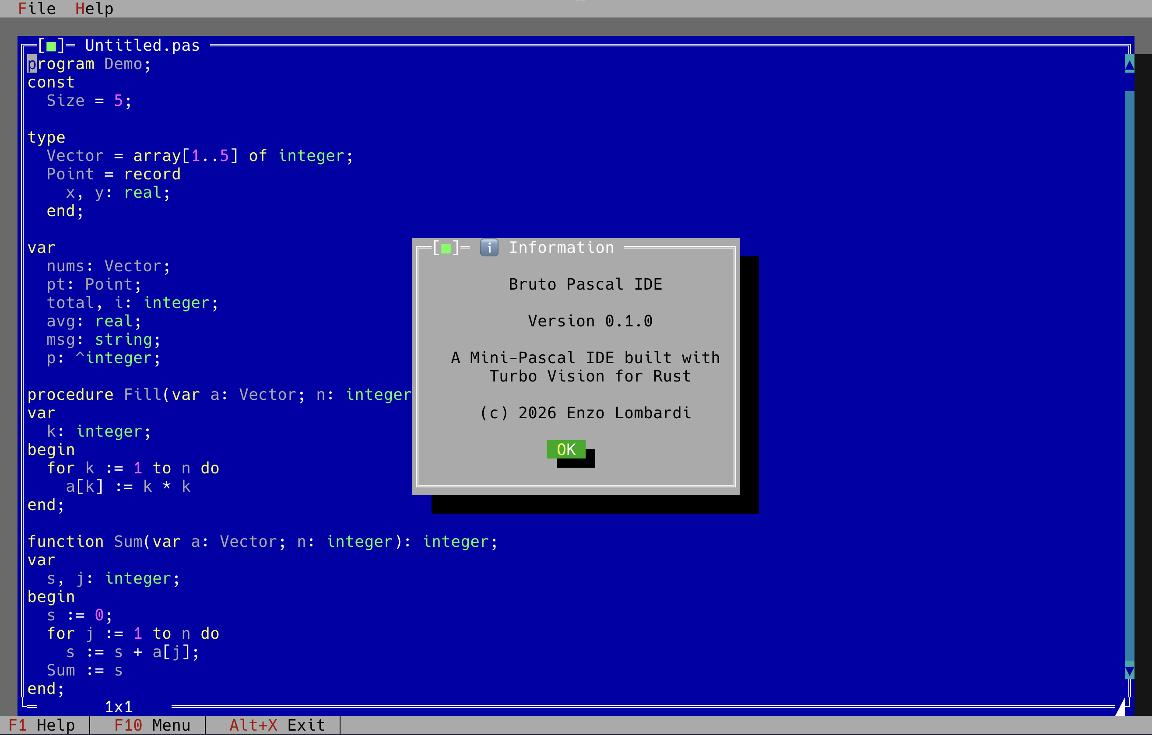Click Alt+X Exit in the status bar

coord(277,725)
